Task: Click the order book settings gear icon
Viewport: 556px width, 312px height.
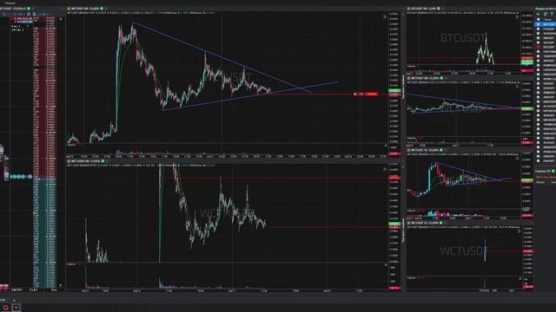Action: coord(29,14)
